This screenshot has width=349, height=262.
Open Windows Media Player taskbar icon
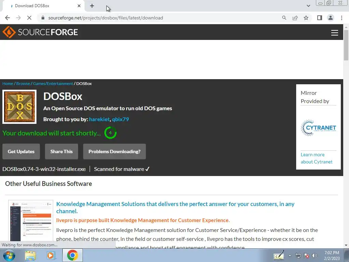pyautogui.click(x=51, y=255)
